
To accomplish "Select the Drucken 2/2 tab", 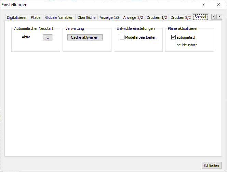I will (x=181, y=17).
